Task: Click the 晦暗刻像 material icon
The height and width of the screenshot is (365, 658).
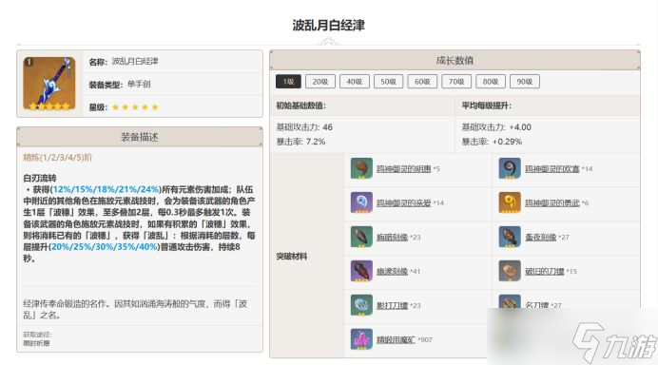Action: 361,237
